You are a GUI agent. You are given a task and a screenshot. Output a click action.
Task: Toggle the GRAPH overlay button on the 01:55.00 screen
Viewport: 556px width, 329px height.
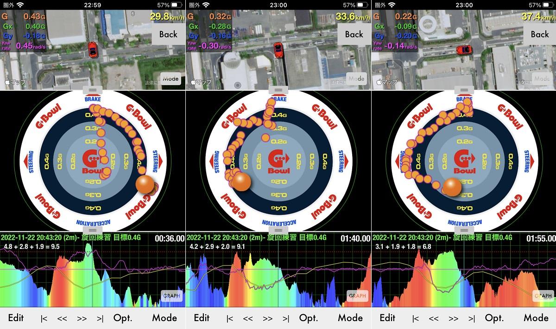click(x=543, y=295)
